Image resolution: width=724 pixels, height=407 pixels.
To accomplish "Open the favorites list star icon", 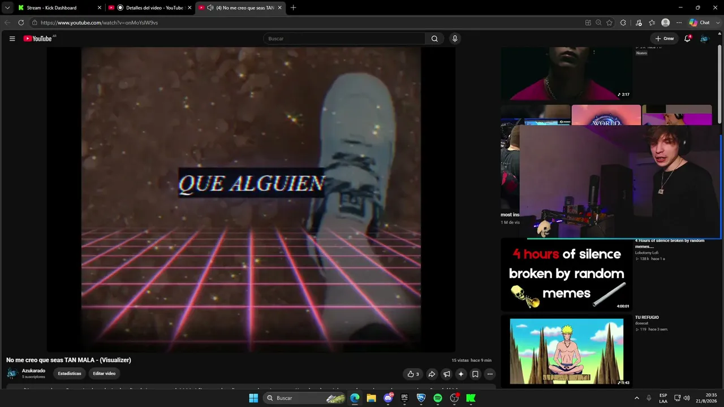I will pyautogui.click(x=652, y=23).
